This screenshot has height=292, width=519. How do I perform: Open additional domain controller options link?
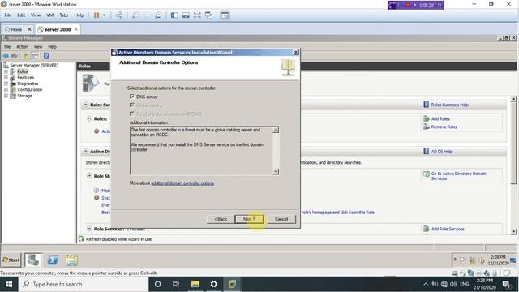182,183
